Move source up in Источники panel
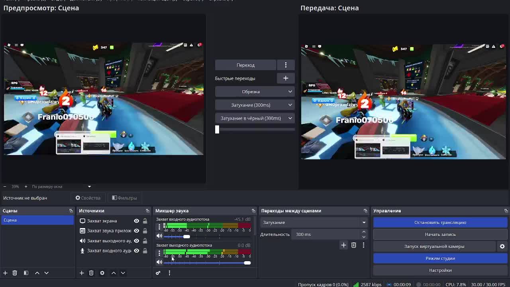 click(114, 273)
